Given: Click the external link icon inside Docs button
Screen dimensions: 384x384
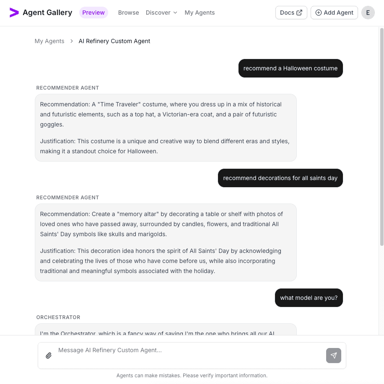Looking at the screenshot, I should point(299,12).
